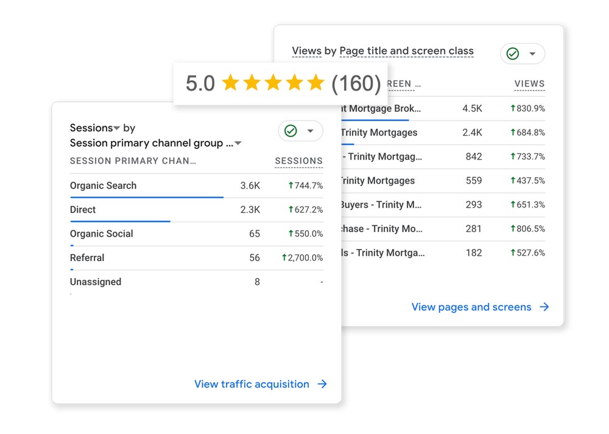Click the SESSIONS column header

tap(298, 161)
